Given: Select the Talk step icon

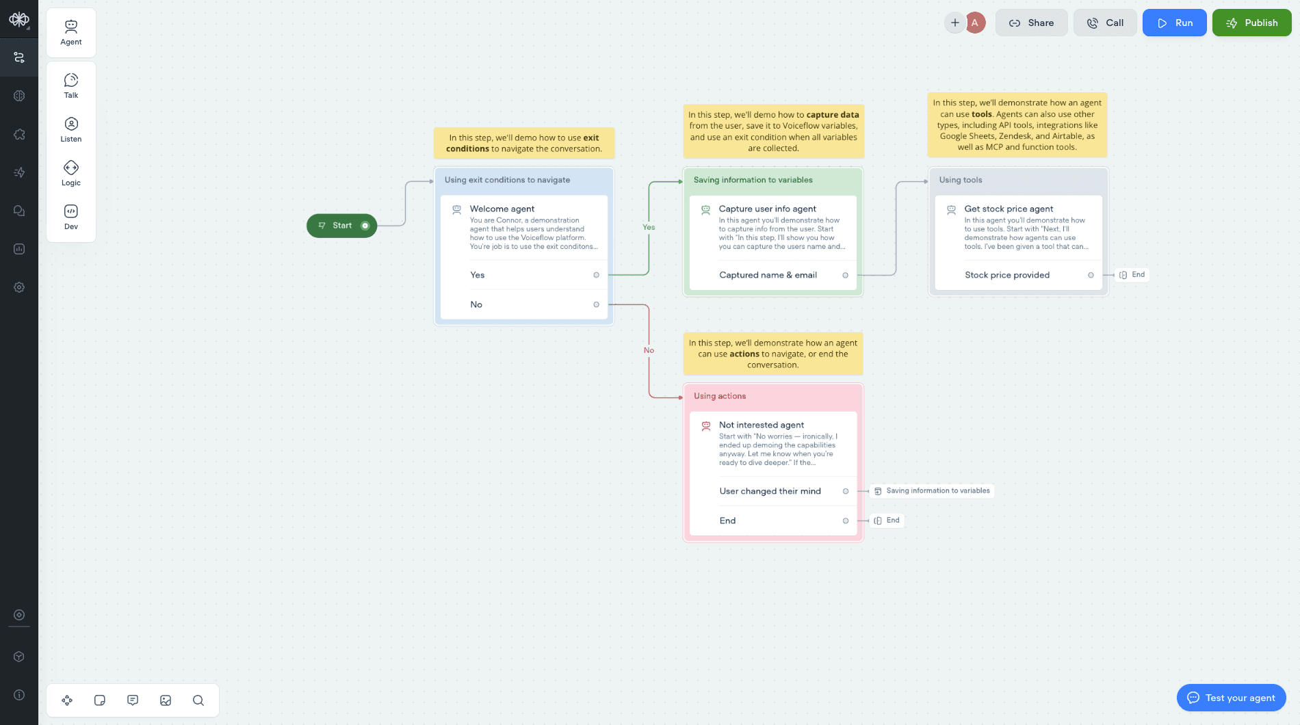Looking at the screenshot, I should pyautogui.click(x=70, y=85).
